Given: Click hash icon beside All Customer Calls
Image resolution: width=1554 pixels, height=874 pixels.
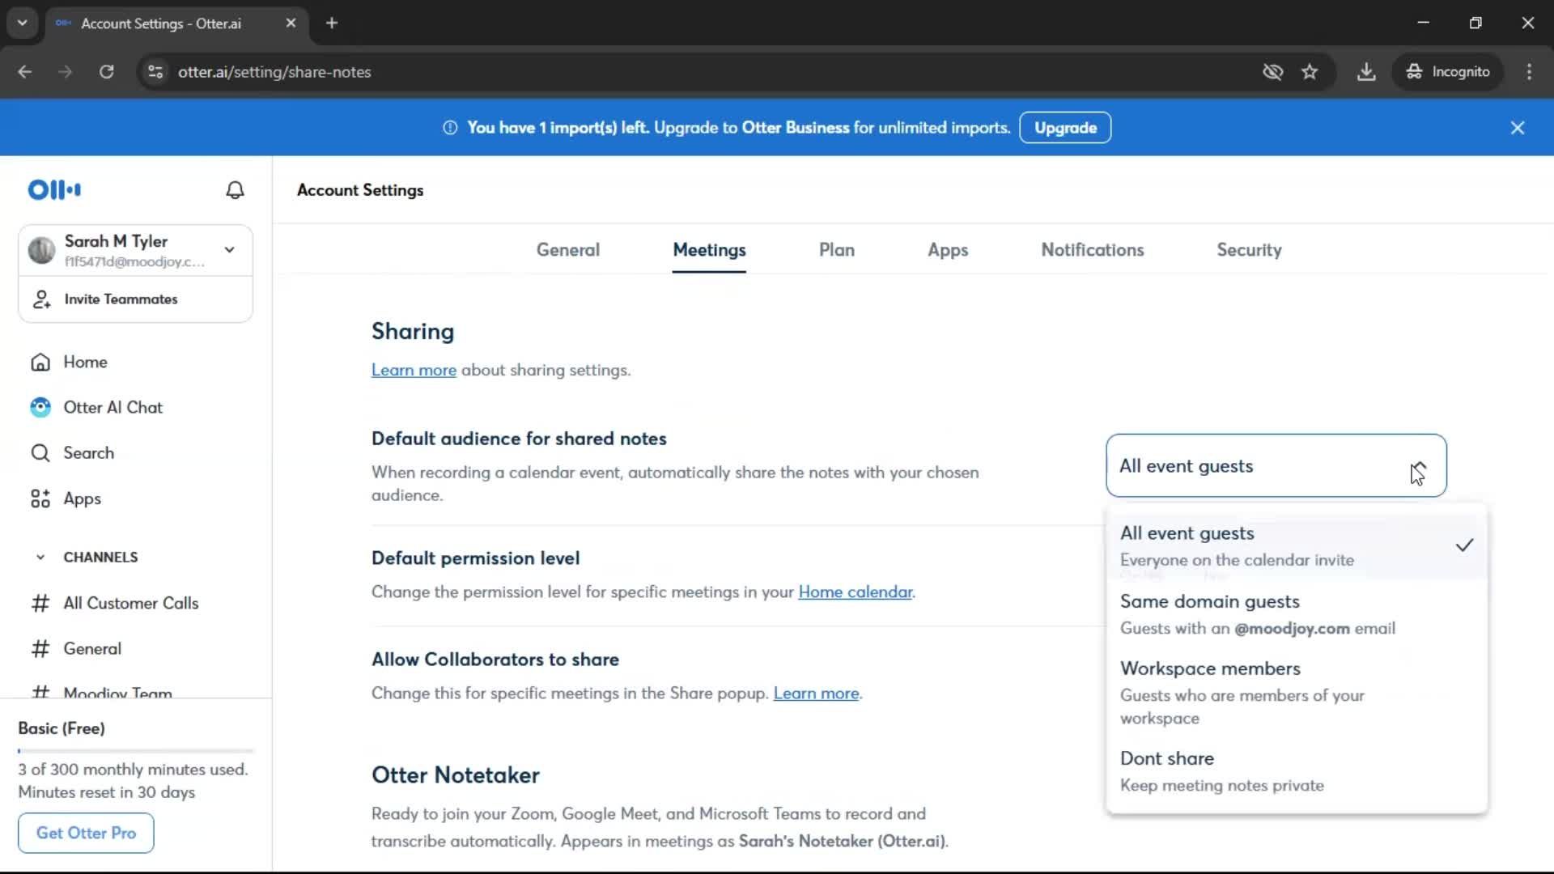Looking at the screenshot, I should (40, 603).
